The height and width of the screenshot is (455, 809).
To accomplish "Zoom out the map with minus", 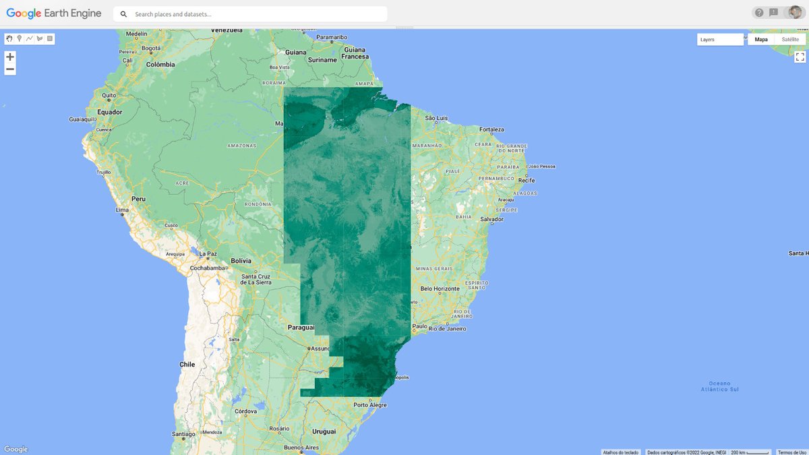I will pyautogui.click(x=10, y=69).
